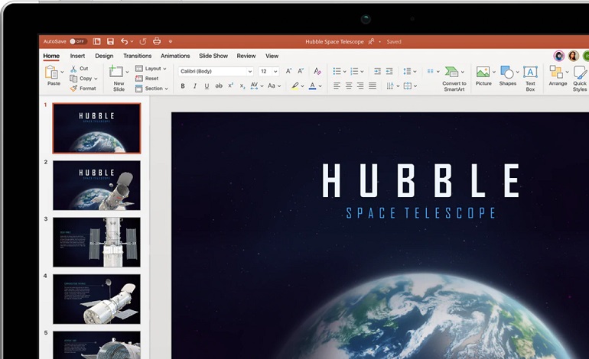Screen dimensions: 589x359
Task: Toggle Underline formatting
Action: pos(207,86)
